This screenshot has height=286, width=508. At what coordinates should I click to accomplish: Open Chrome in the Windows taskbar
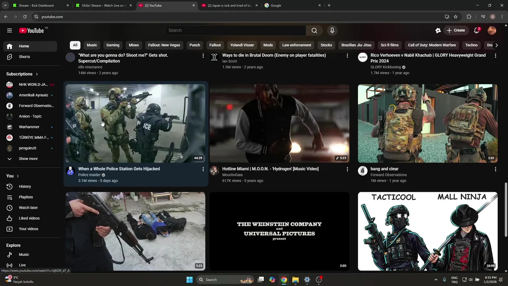point(284,280)
